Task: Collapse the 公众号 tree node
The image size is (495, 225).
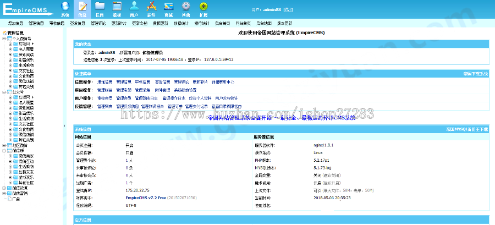Action: click(4, 92)
